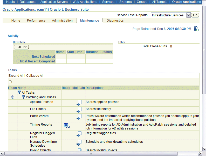
Task: Go to Databases in top navigation
Action: tap(28, 2)
